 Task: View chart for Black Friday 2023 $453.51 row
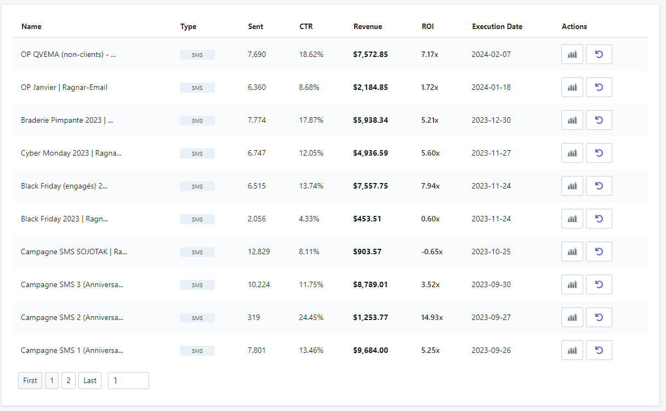(x=572, y=219)
